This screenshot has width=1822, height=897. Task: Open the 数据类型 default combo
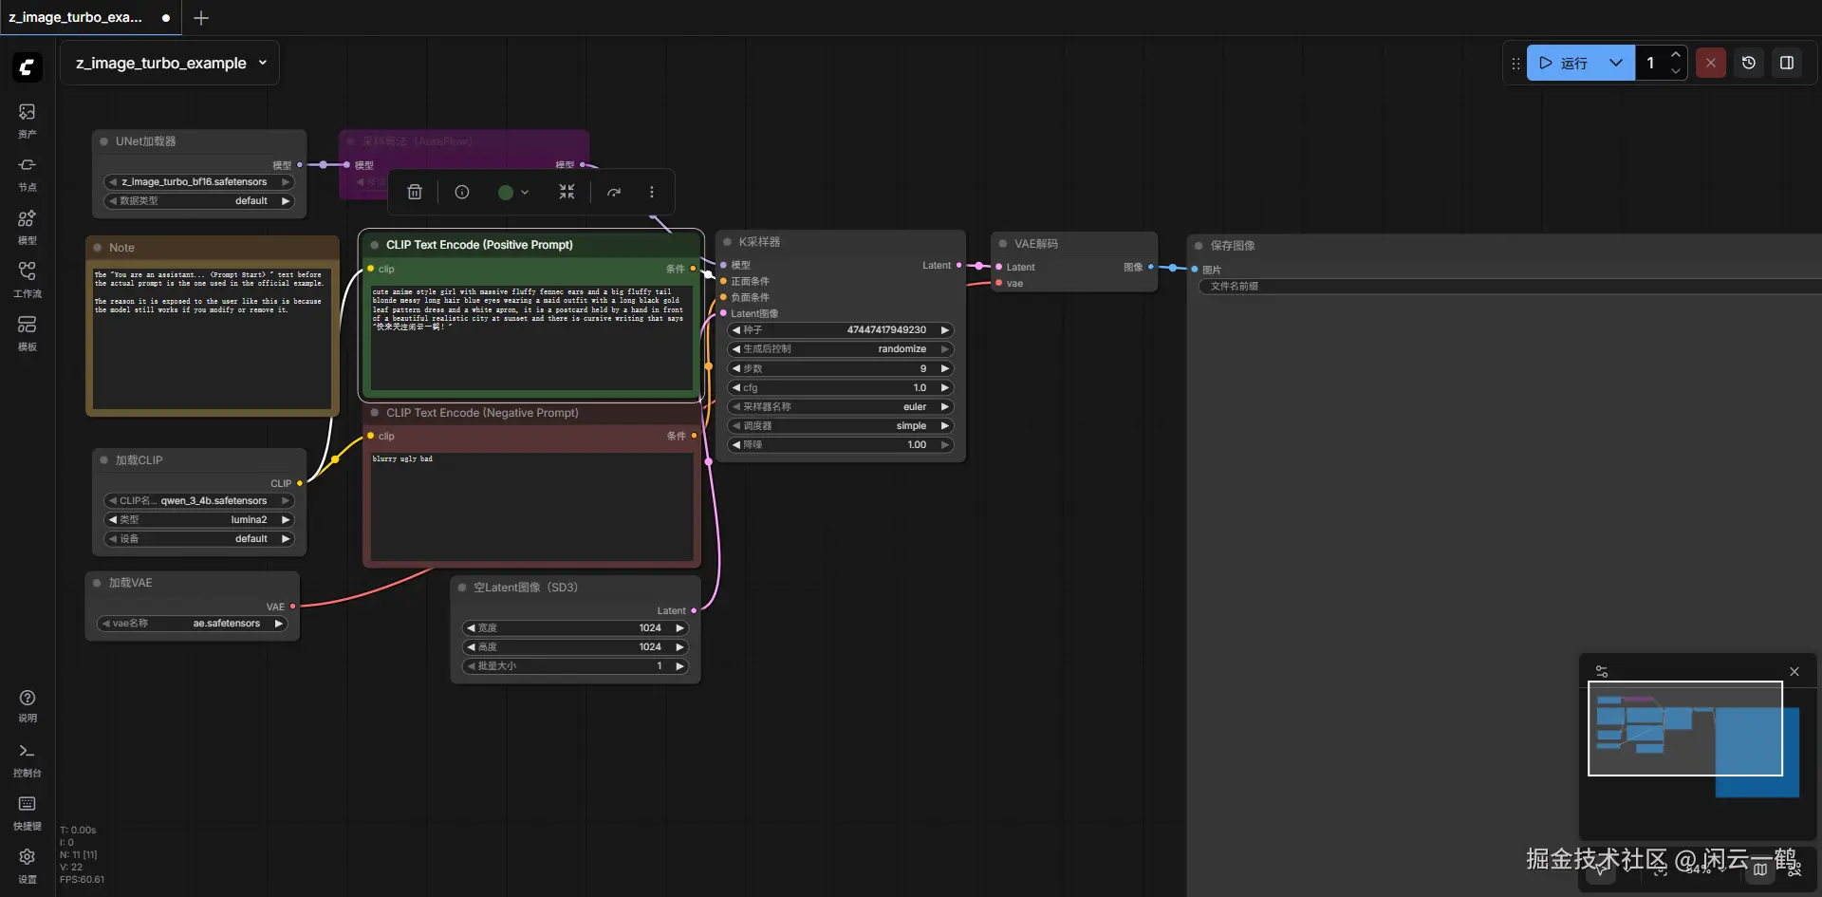(x=199, y=201)
